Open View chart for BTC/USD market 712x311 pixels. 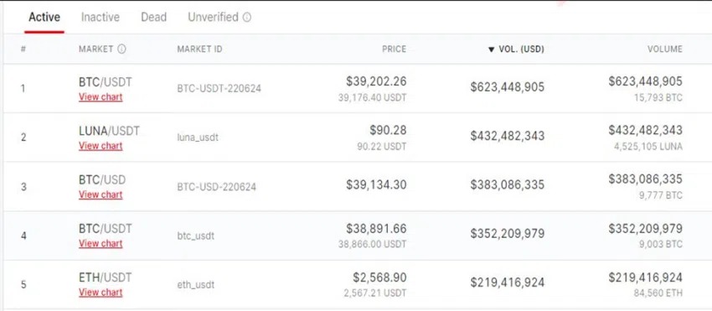[x=101, y=194]
